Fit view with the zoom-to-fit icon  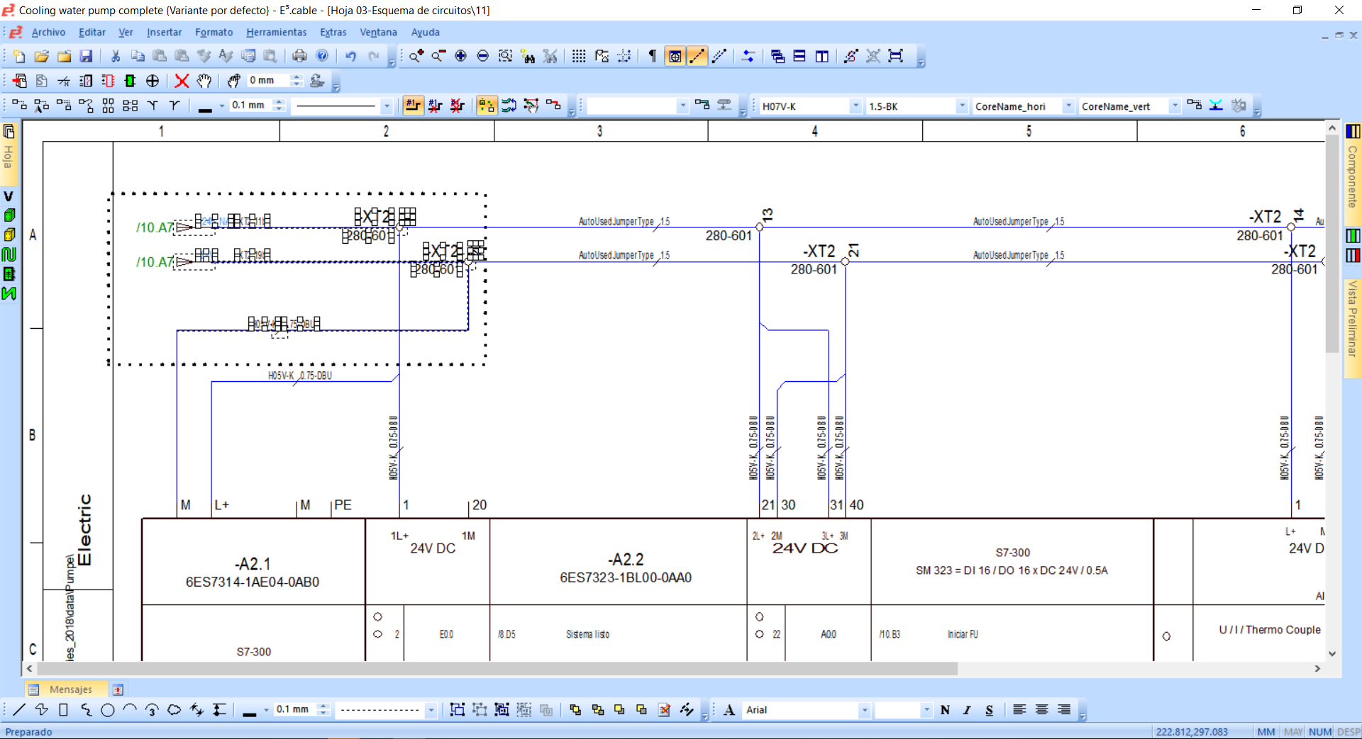click(x=896, y=56)
